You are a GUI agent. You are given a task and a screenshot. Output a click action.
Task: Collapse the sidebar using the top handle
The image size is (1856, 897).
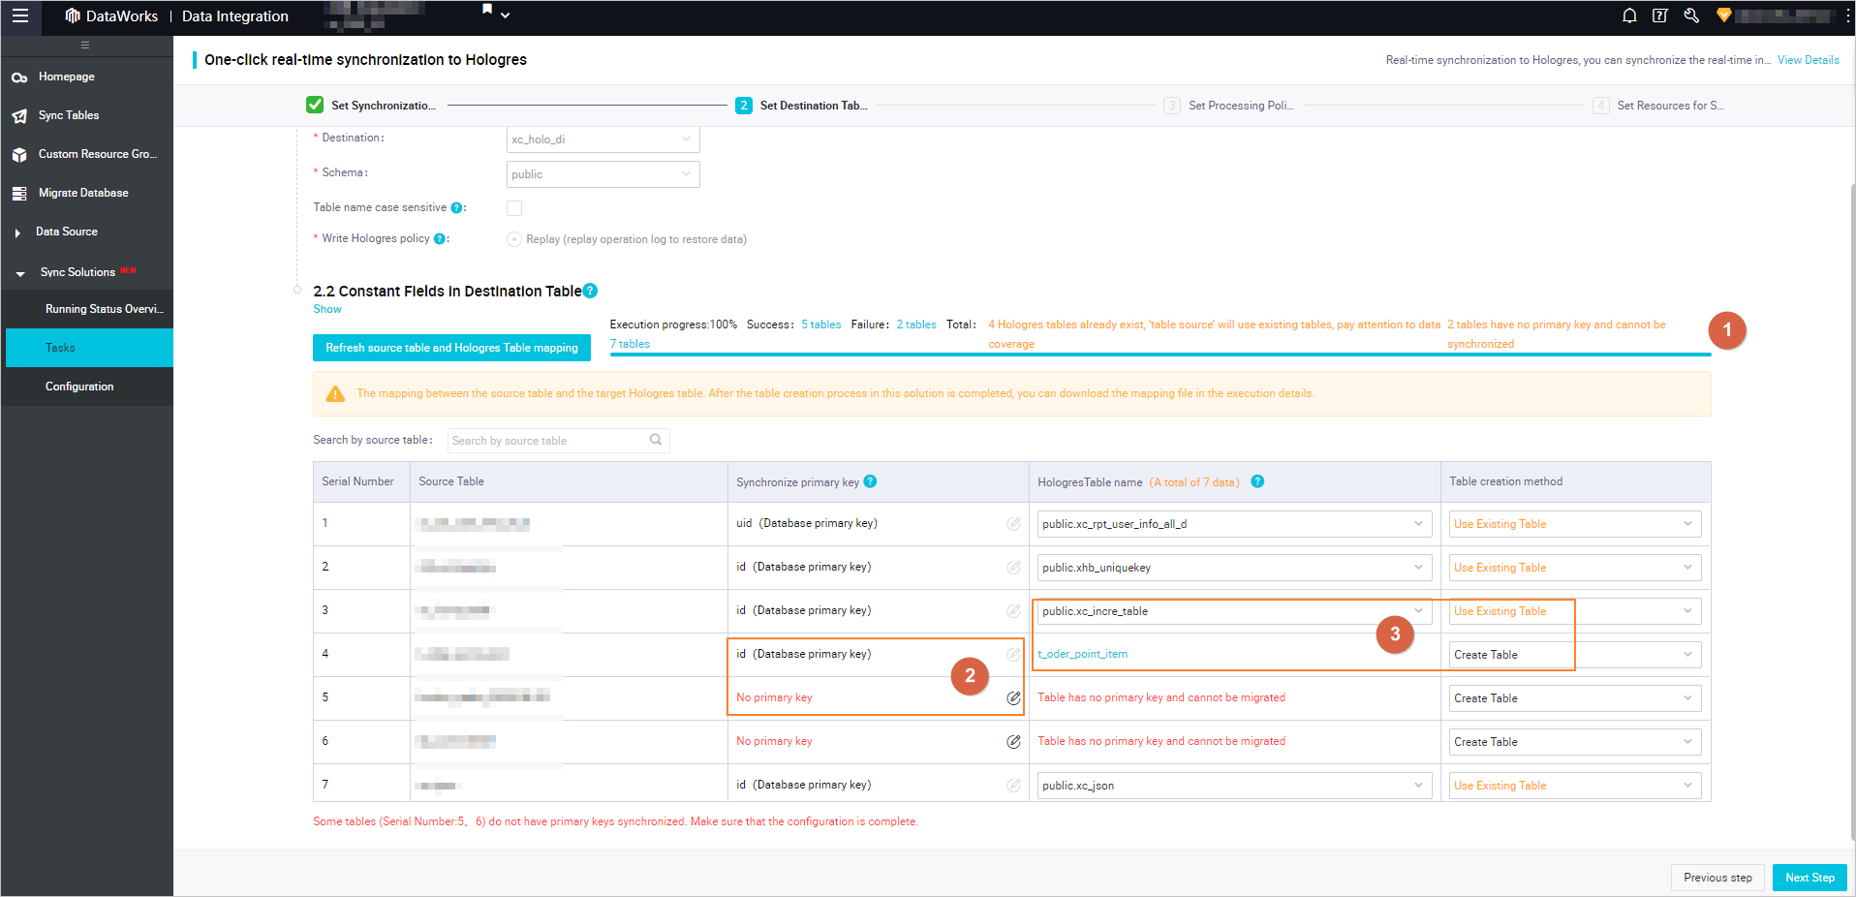[x=85, y=45]
